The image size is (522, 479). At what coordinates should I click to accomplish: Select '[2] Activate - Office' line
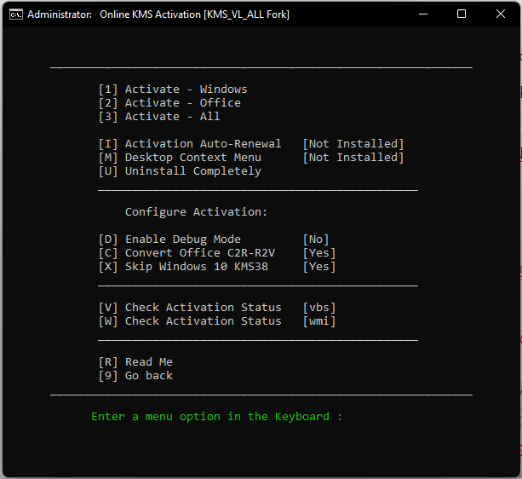pos(169,103)
